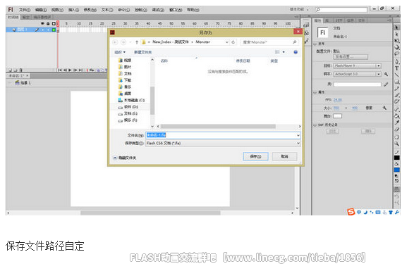Click the Delete layer trash icon

20,70
